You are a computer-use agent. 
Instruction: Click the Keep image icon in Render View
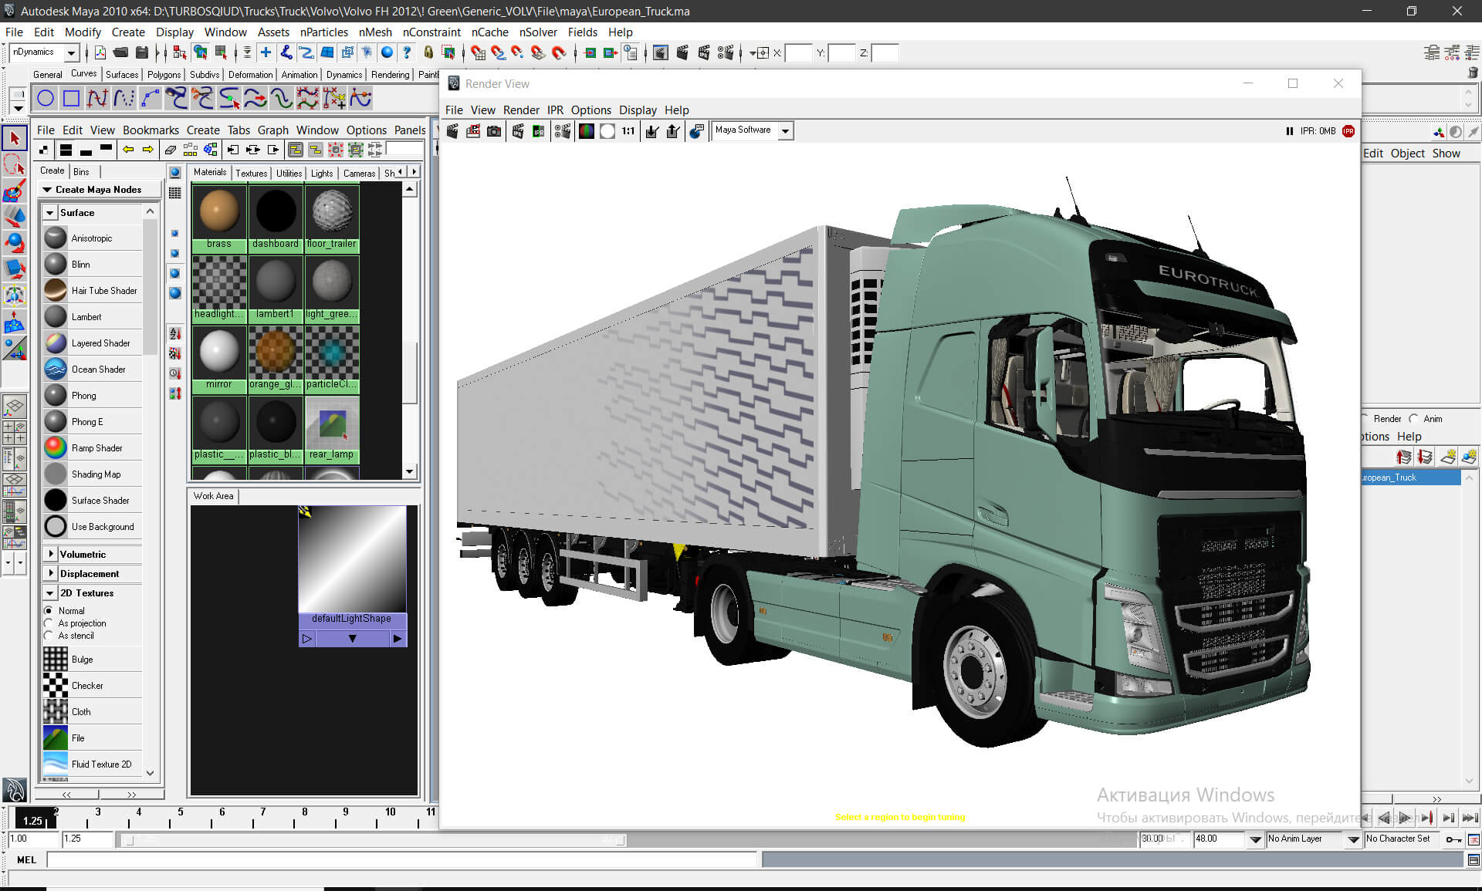pos(652,131)
